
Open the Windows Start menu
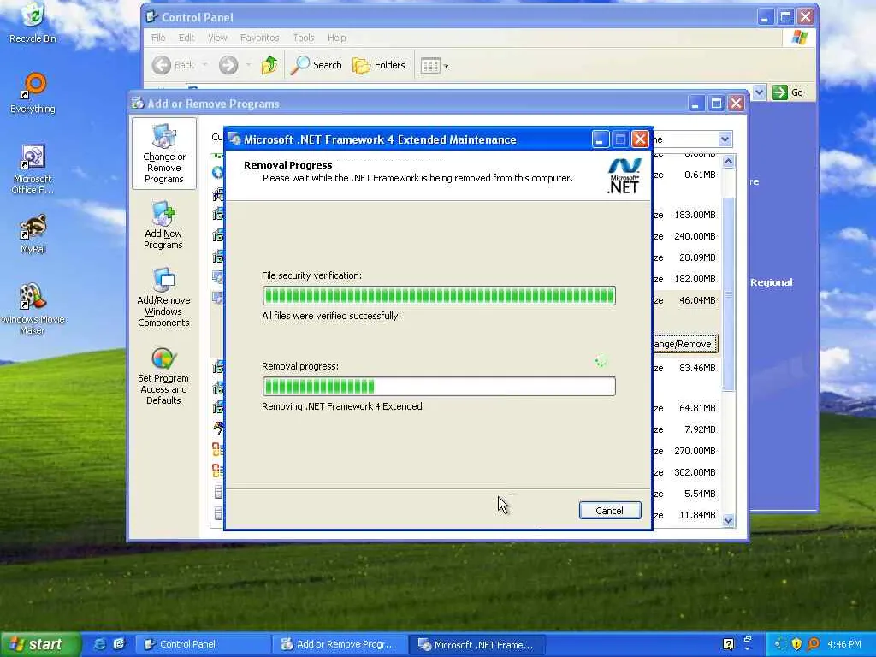[40, 644]
